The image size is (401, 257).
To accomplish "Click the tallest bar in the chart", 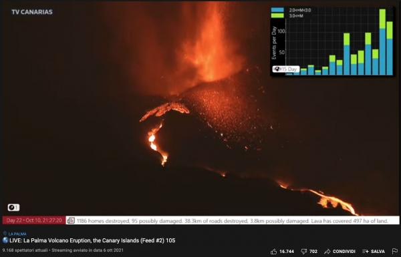I will pos(382,42).
